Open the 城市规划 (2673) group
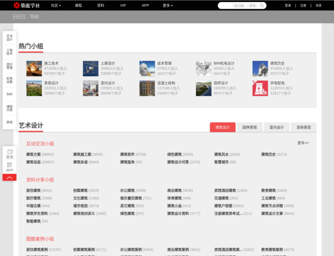 (x=86, y=206)
